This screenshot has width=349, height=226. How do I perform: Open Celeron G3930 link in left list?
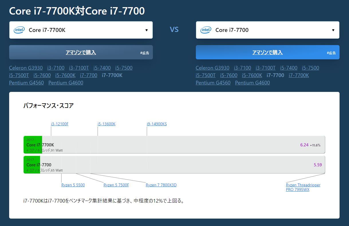pyautogui.click(x=26, y=68)
